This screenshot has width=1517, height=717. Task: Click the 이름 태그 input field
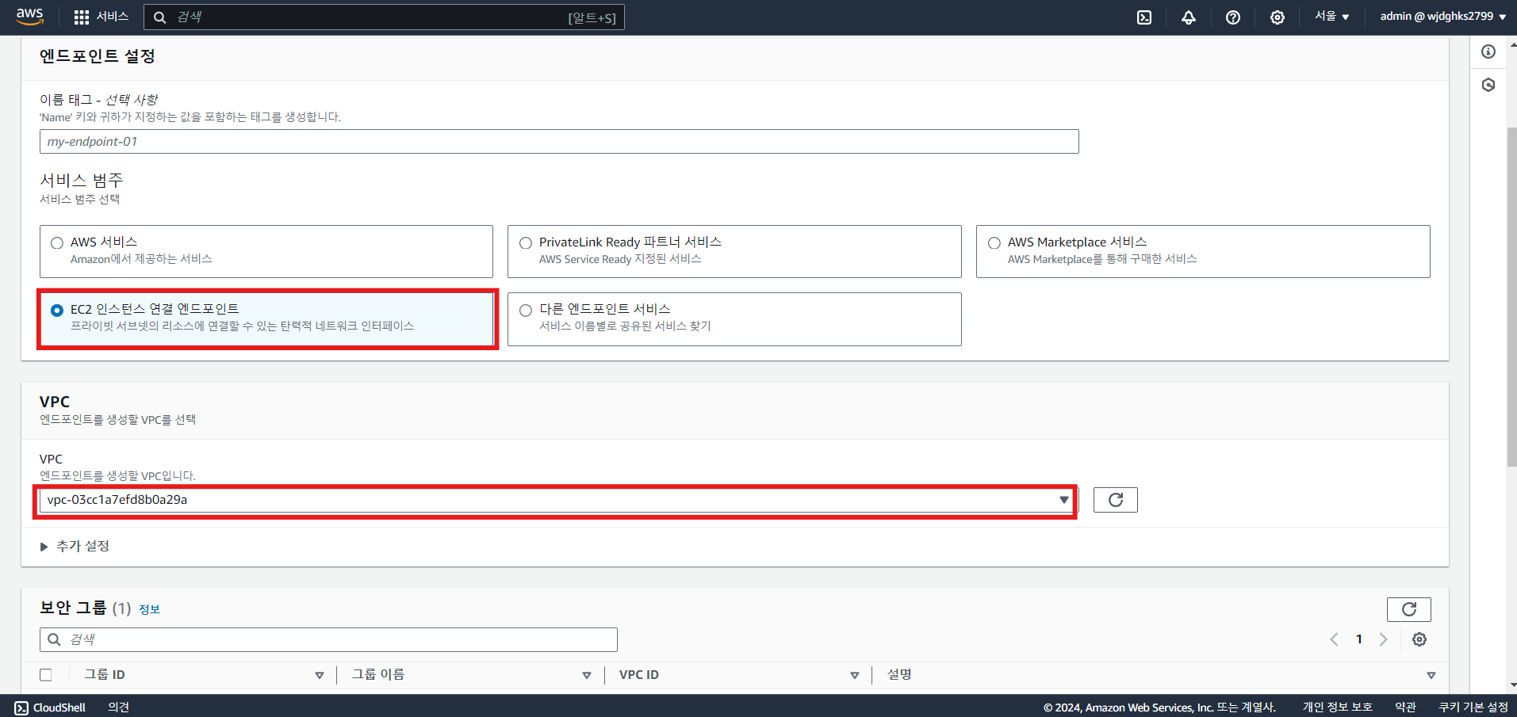(x=559, y=142)
